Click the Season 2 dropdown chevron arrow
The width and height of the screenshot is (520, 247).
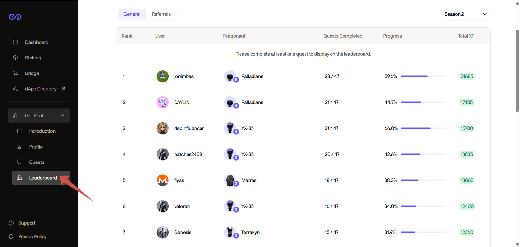point(485,14)
